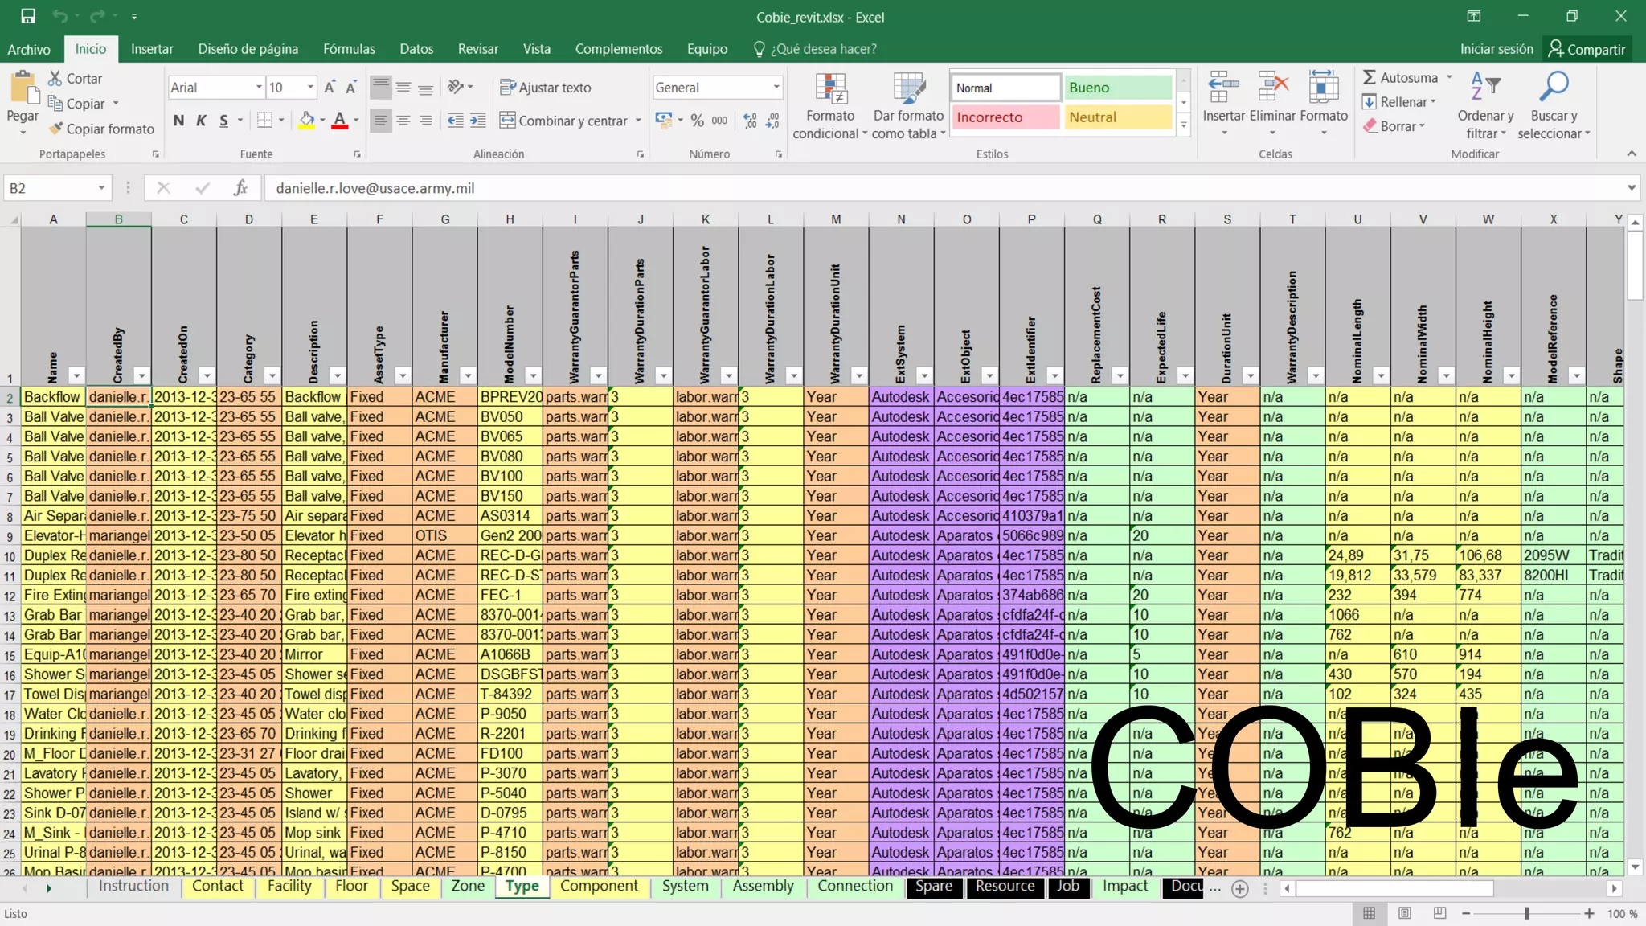The height and width of the screenshot is (926, 1646).
Task: Click the Format Painter brush icon
Action: (55, 129)
